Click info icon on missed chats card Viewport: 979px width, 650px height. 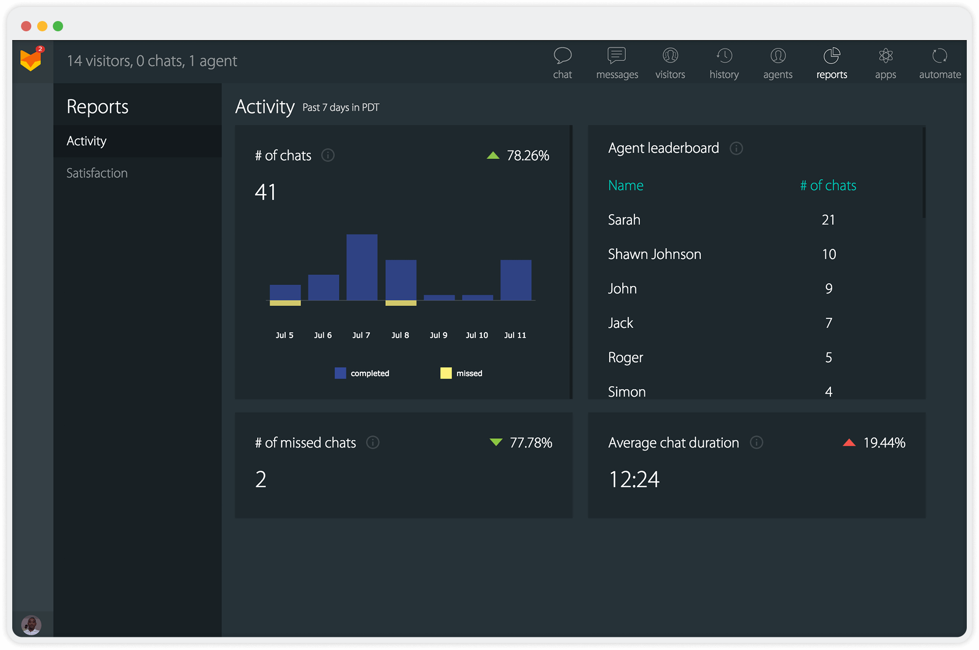[x=374, y=443]
